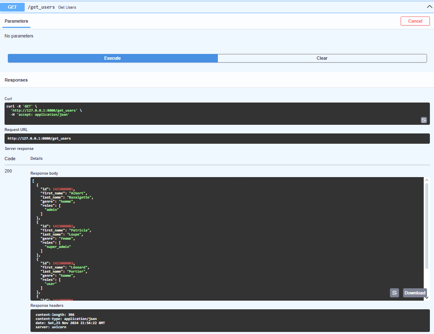Click the 200 response code
The width and height of the screenshot is (434, 334).
[8, 171]
